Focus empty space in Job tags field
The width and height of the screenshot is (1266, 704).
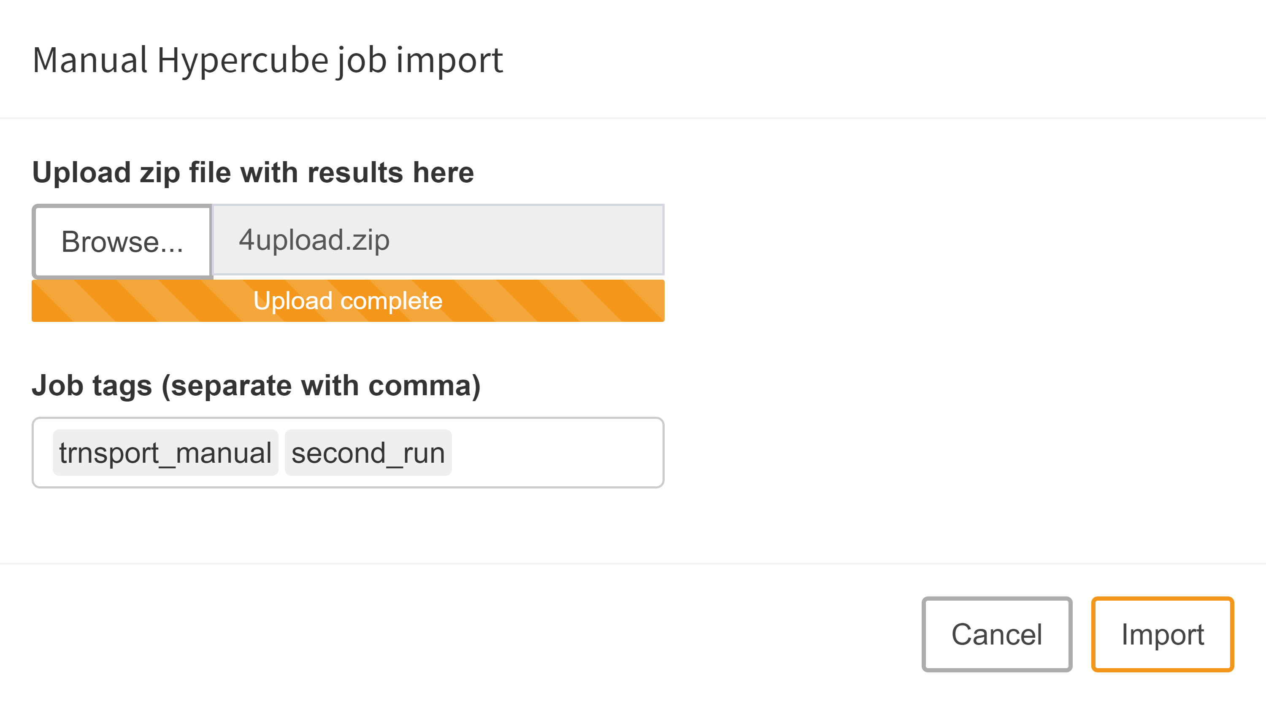(x=555, y=453)
